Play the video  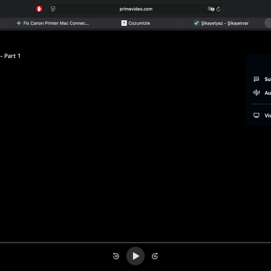(x=135, y=256)
